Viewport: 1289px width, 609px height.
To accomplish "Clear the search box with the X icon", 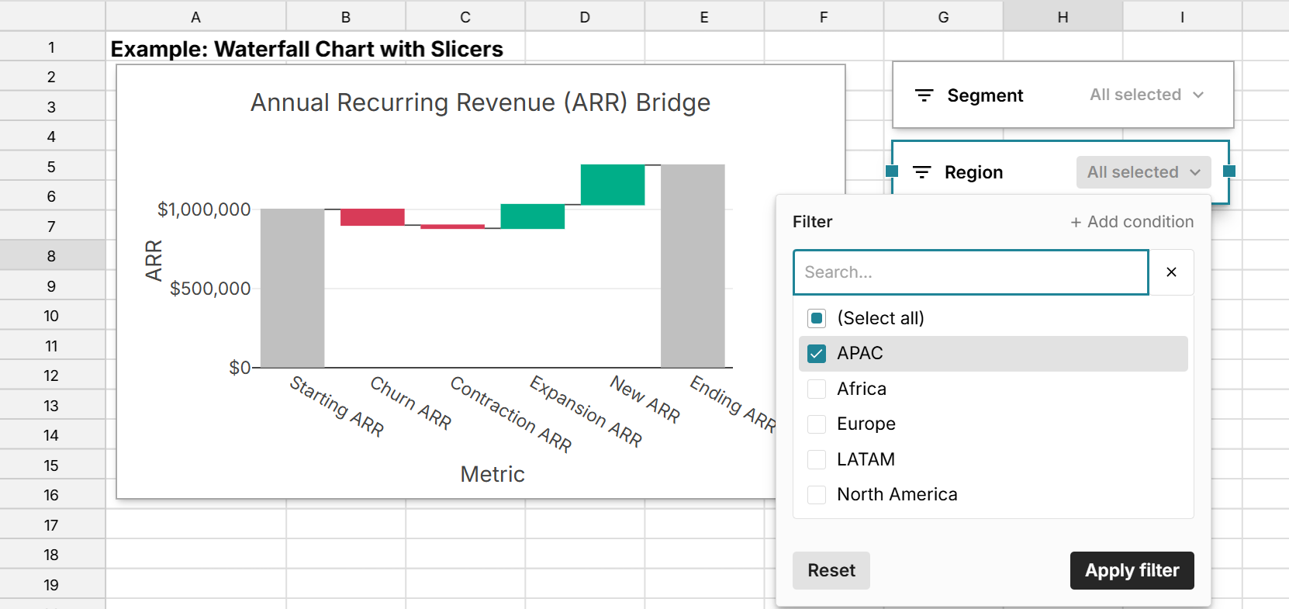I will click(x=1171, y=272).
